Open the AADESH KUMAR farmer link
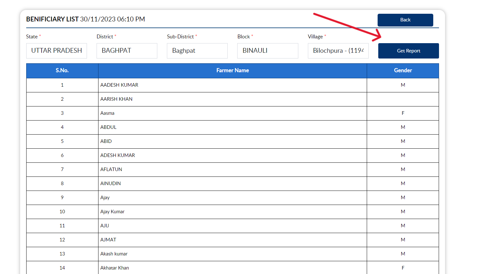This screenshot has width=494, height=274. tap(119, 85)
